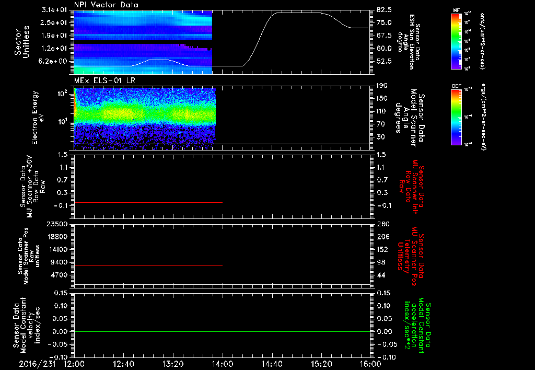Click the '2.5e+01' sector tick value

pyautogui.click(x=54, y=22)
